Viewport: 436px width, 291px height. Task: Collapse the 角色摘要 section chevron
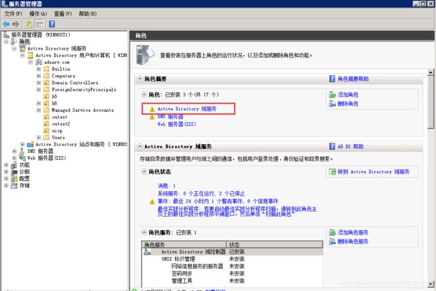pos(140,79)
